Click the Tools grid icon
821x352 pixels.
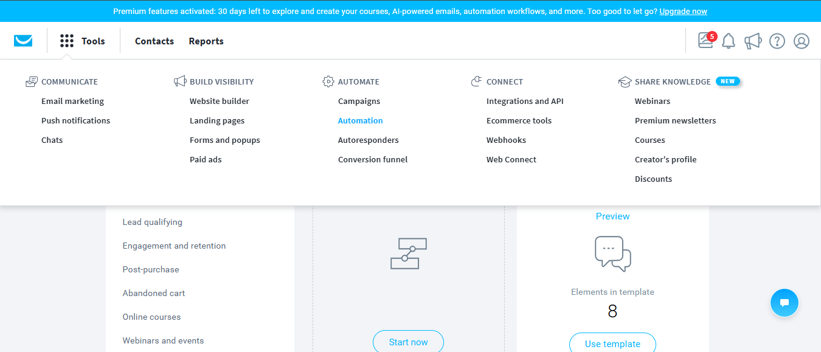pos(66,40)
